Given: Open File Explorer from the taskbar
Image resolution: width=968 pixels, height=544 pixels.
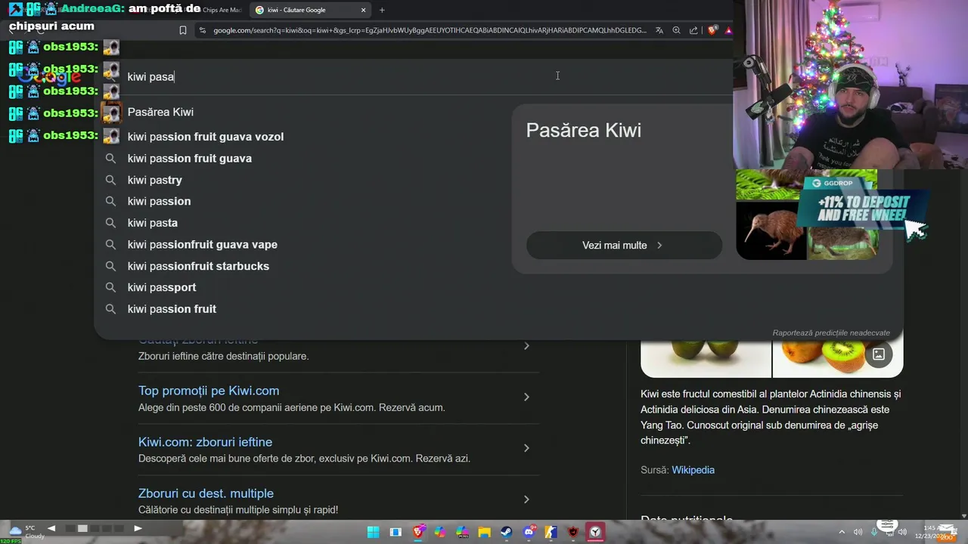Looking at the screenshot, I should point(484,532).
